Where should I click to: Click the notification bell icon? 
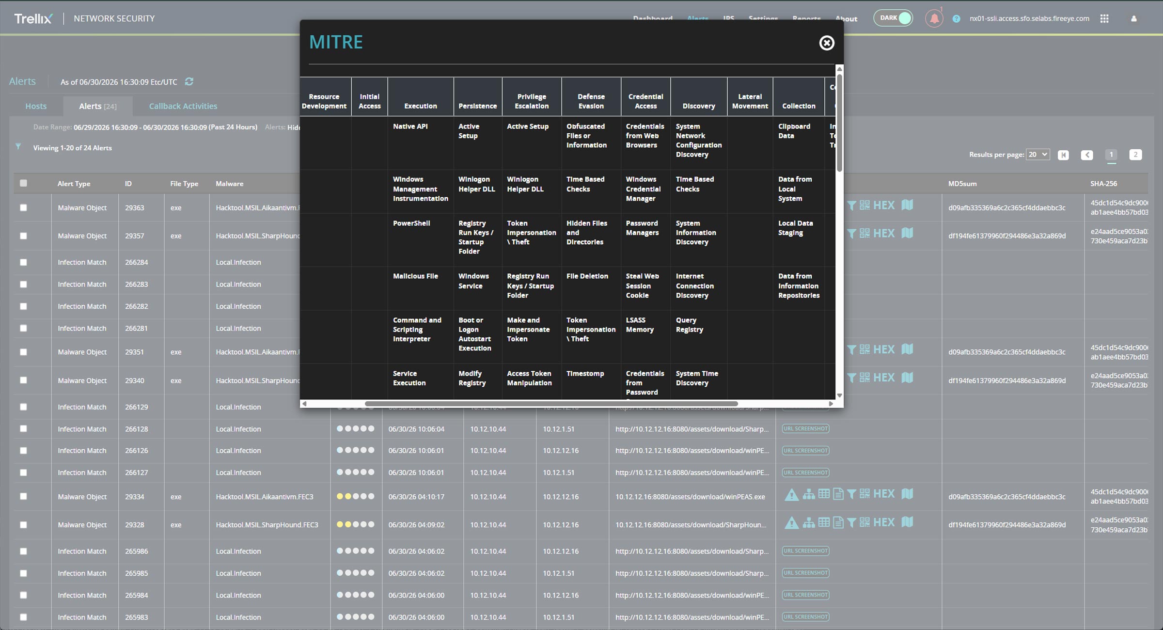click(934, 19)
